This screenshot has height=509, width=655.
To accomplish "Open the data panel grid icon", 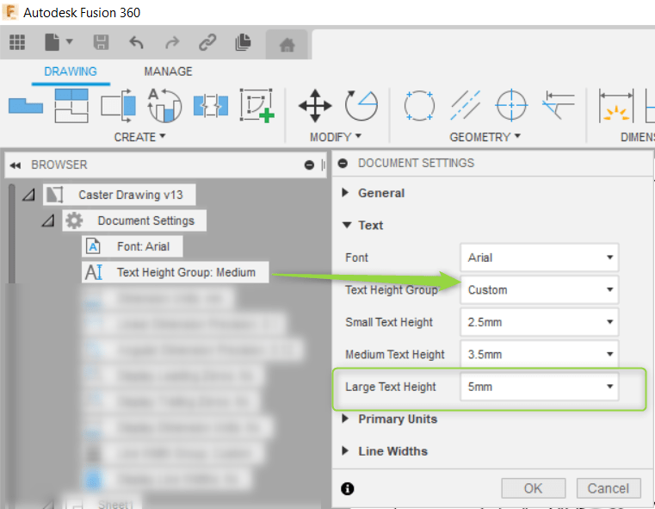I will (17, 42).
